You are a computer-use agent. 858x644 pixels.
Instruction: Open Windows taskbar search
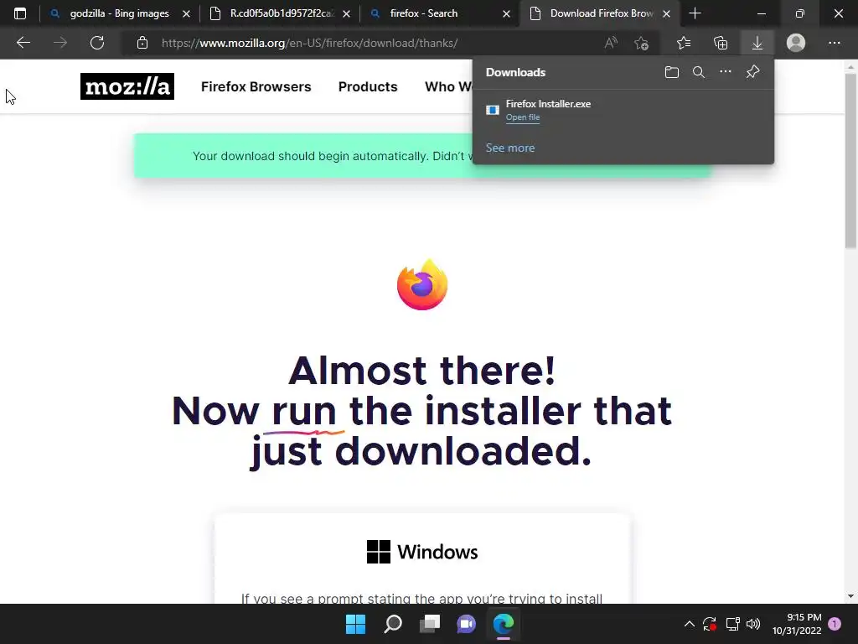click(x=393, y=624)
